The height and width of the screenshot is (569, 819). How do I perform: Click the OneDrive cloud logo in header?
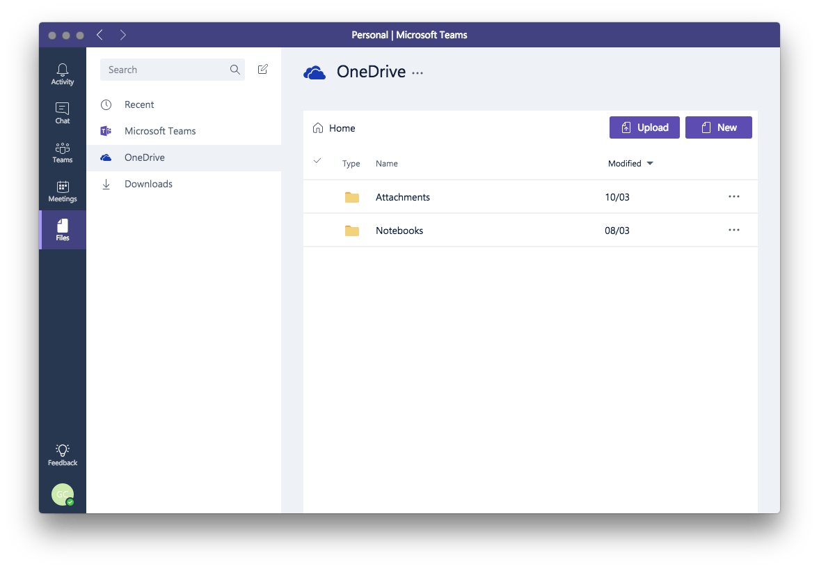click(x=315, y=72)
